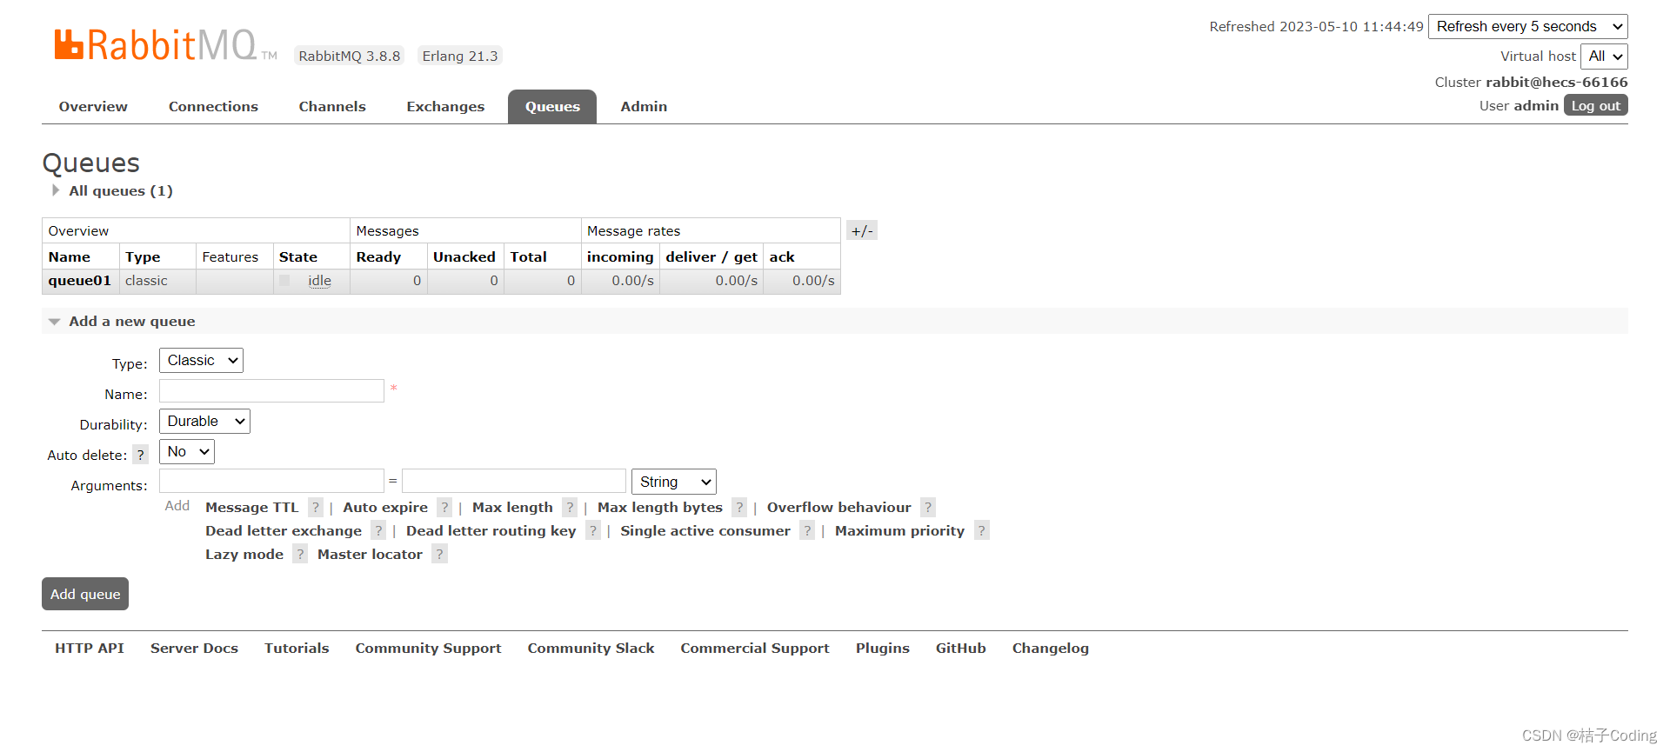Sort queues by Name column

tap(70, 257)
